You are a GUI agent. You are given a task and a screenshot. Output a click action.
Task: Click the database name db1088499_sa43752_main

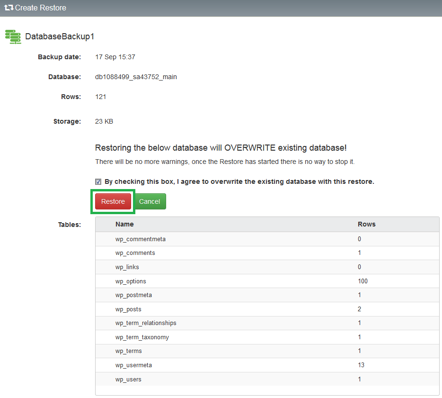136,77
